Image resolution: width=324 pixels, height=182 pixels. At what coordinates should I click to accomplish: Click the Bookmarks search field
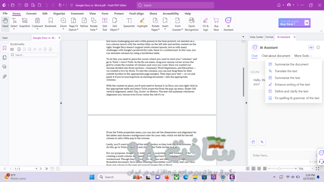(x=34, y=55)
